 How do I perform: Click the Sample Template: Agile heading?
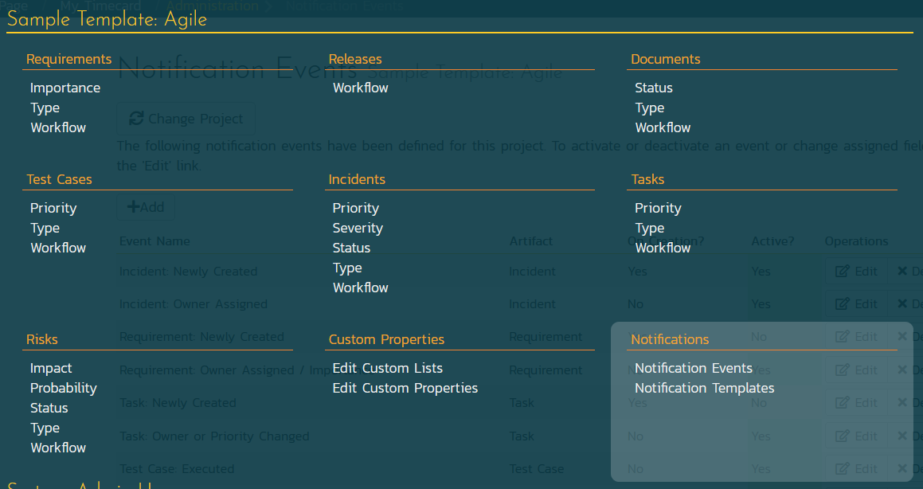click(x=107, y=20)
